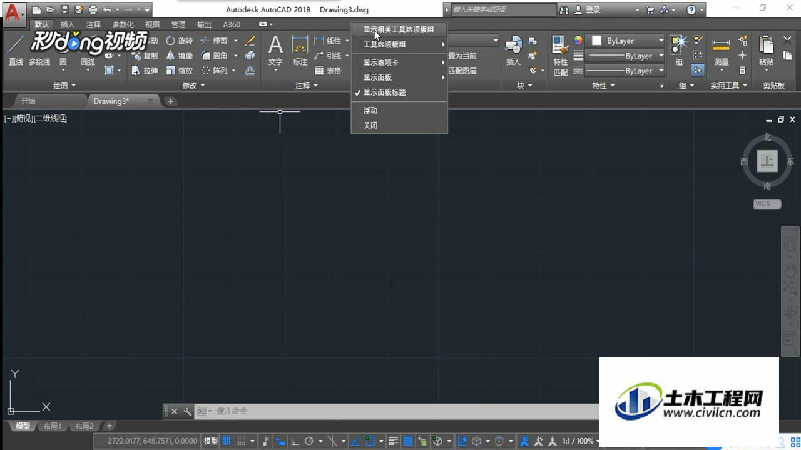801x450 pixels.
Task: Open the annotation scale 1:1 dropdown
Action: 581,441
